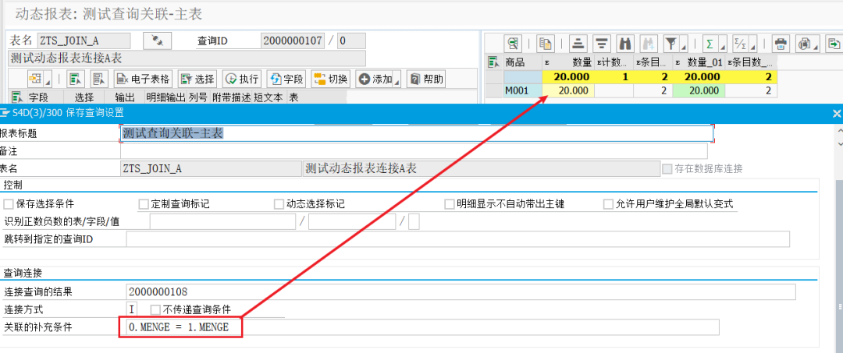Click the green 20.000 cell in M001 row
The image size is (843, 353).
click(699, 90)
